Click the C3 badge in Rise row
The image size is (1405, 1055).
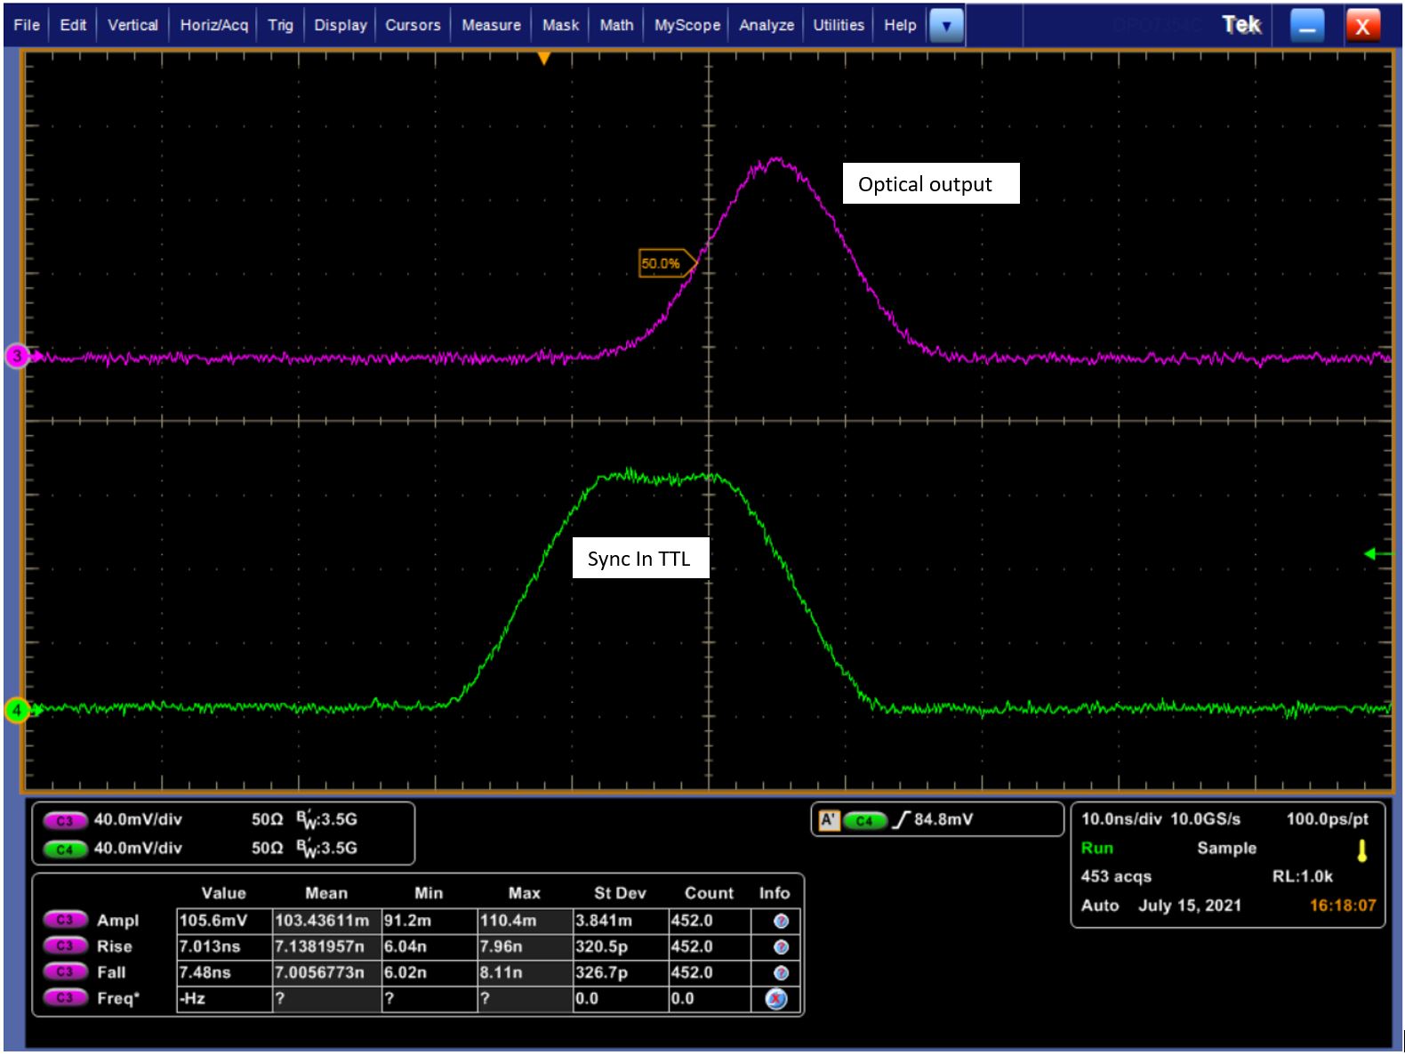point(65,946)
